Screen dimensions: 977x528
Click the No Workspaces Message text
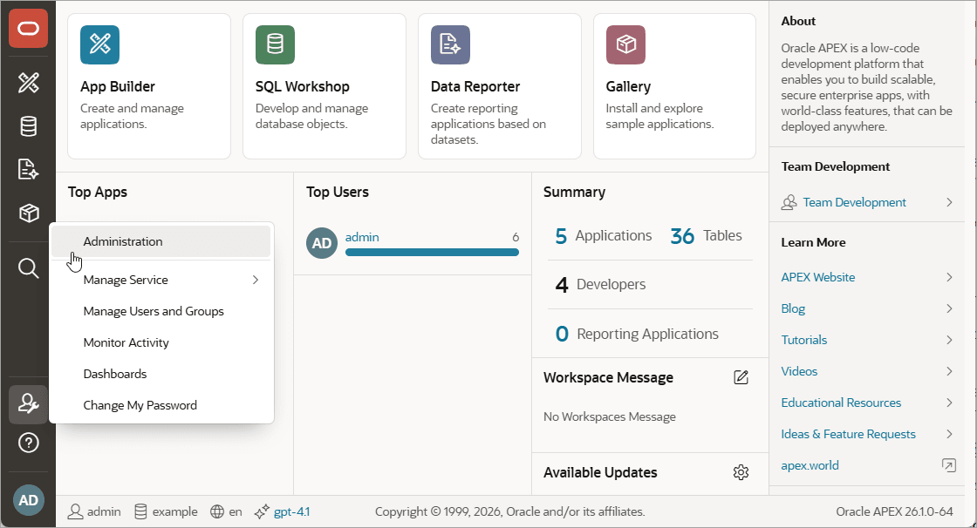[x=610, y=416]
